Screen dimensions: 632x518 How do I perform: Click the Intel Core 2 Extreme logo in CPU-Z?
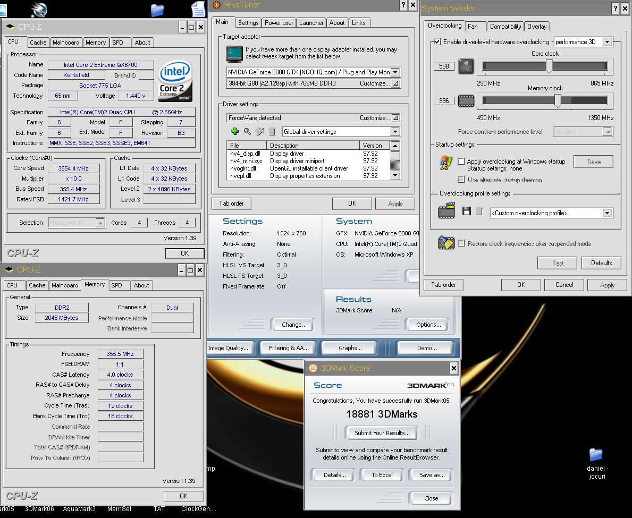175,81
